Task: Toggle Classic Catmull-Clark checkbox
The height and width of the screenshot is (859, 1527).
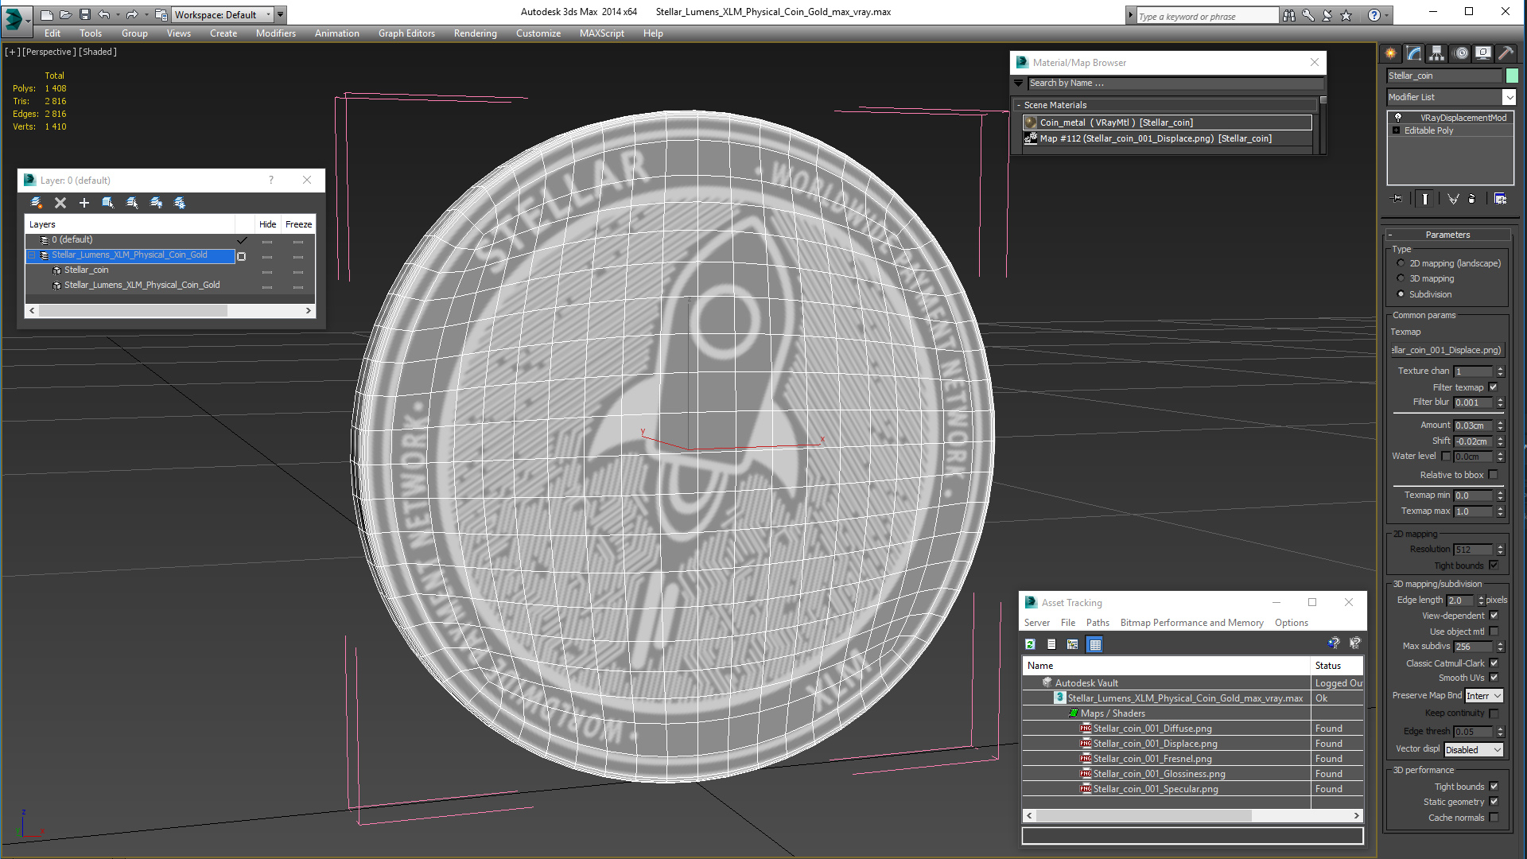Action: point(1494,663)
